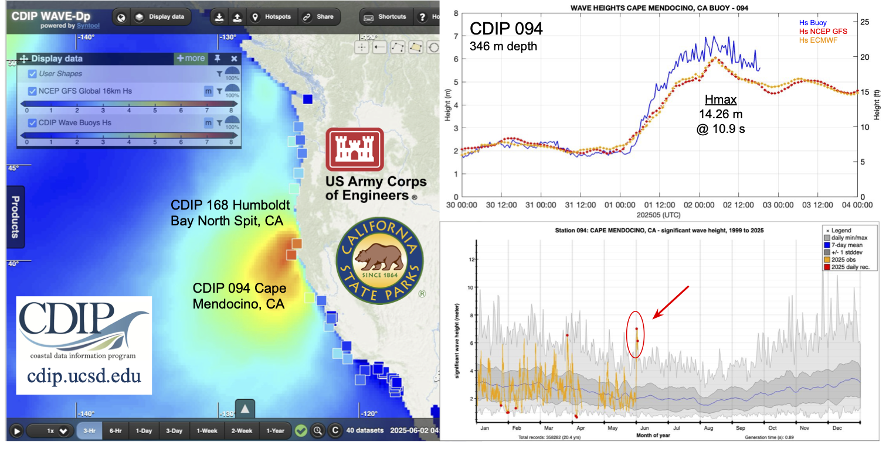Open the Display data layers button
Screen dimensions: 886x466
pyautogui.click(x=160, y=17)
